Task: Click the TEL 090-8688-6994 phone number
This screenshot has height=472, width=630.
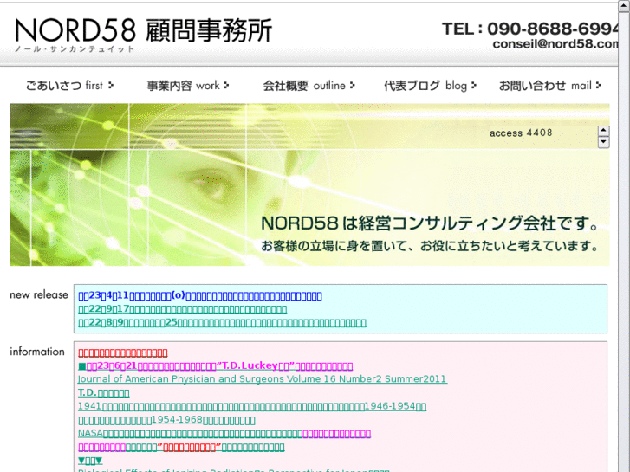Action: 530,29
